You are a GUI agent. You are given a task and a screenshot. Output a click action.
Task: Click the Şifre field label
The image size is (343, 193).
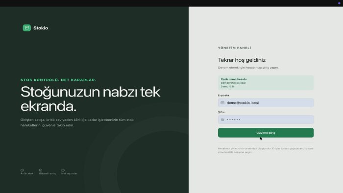pyautogui.click(x=221, y=112)
